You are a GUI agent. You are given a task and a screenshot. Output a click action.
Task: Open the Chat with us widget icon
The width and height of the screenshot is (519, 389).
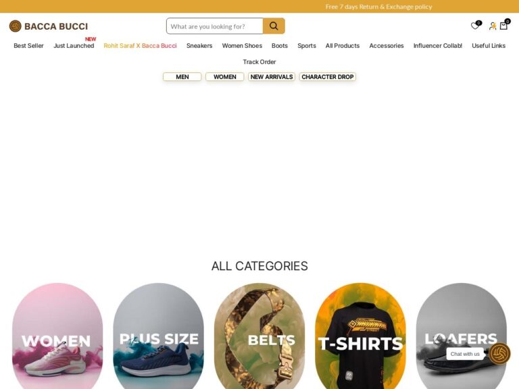pos(499,354)
